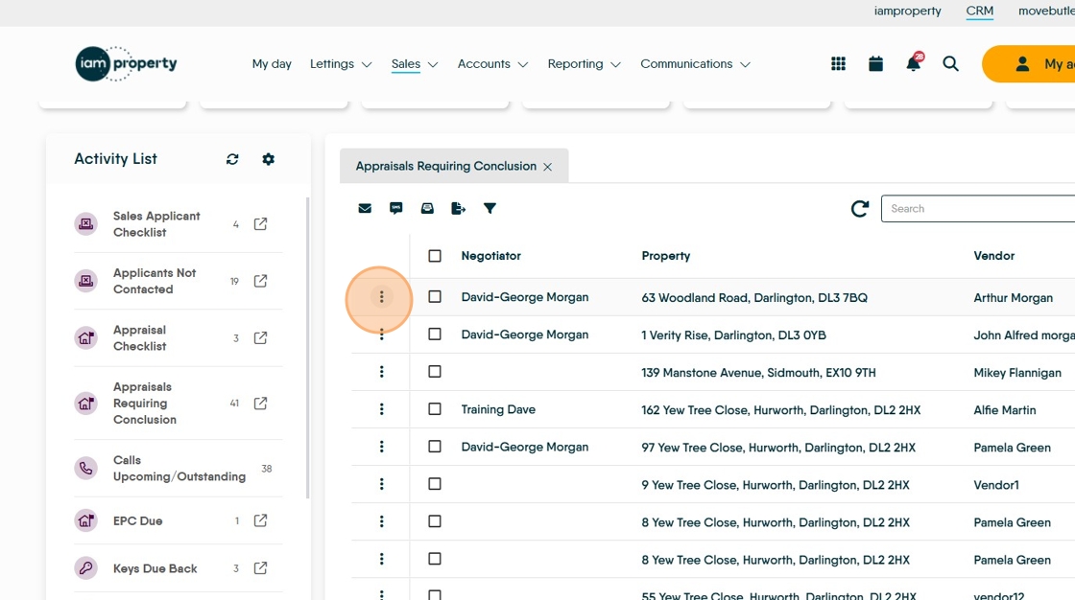Click the envelope email icon in toolbar
1075x600 pixels.
tap(365, 208)
